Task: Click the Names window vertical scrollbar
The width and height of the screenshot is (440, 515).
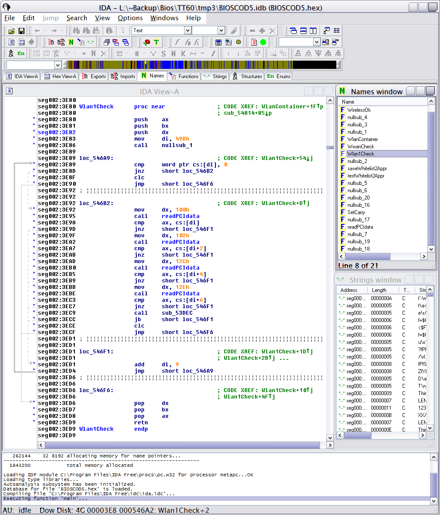Action: 431,175
